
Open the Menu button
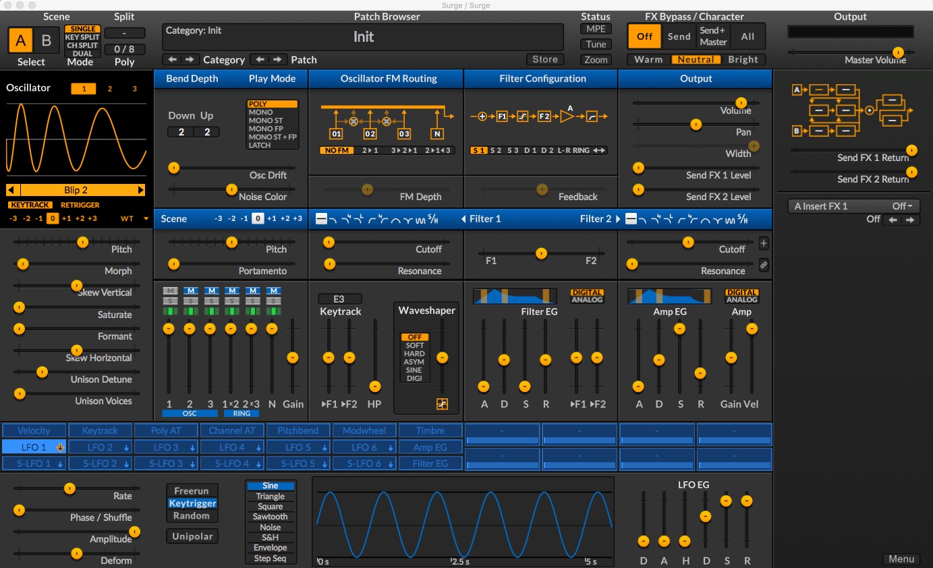901,559
